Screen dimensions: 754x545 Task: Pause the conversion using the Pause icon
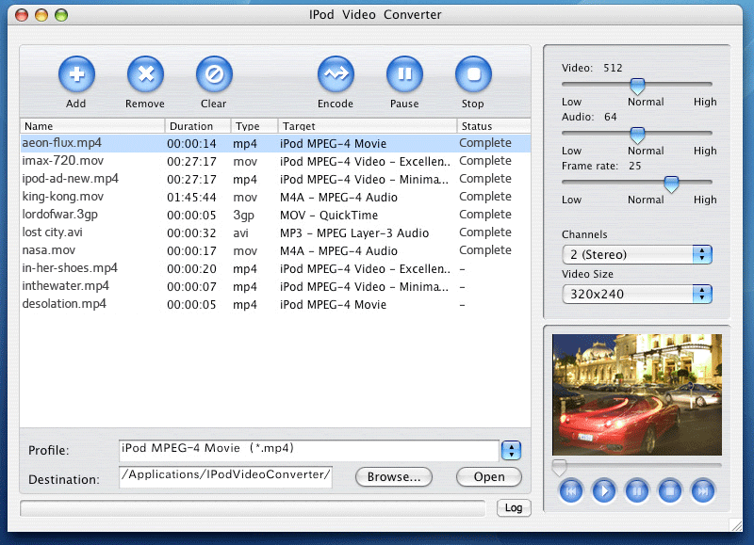pos(404,75)
